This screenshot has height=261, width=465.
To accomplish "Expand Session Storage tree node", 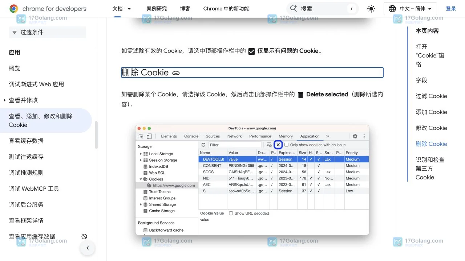I will [x=141, y=160].
